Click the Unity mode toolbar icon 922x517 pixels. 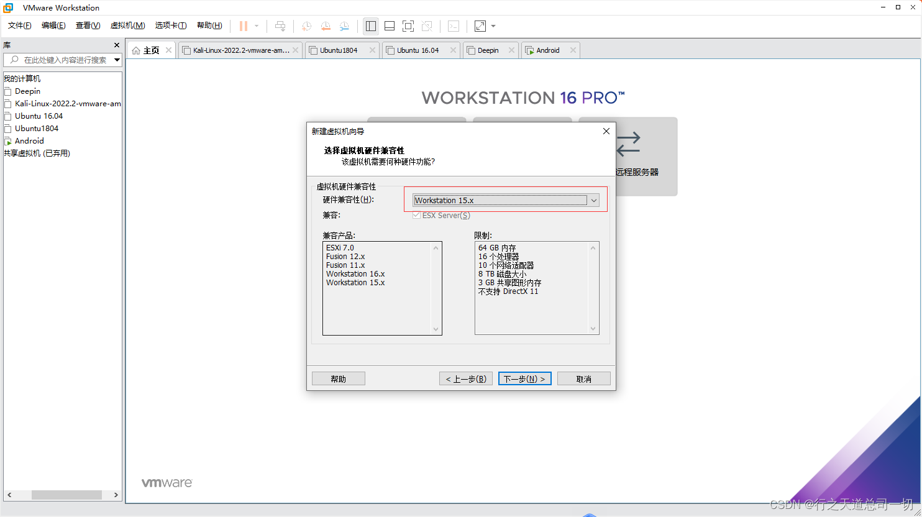427,26
